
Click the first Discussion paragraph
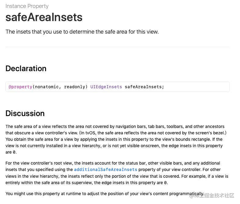click(x=116, y=139)
